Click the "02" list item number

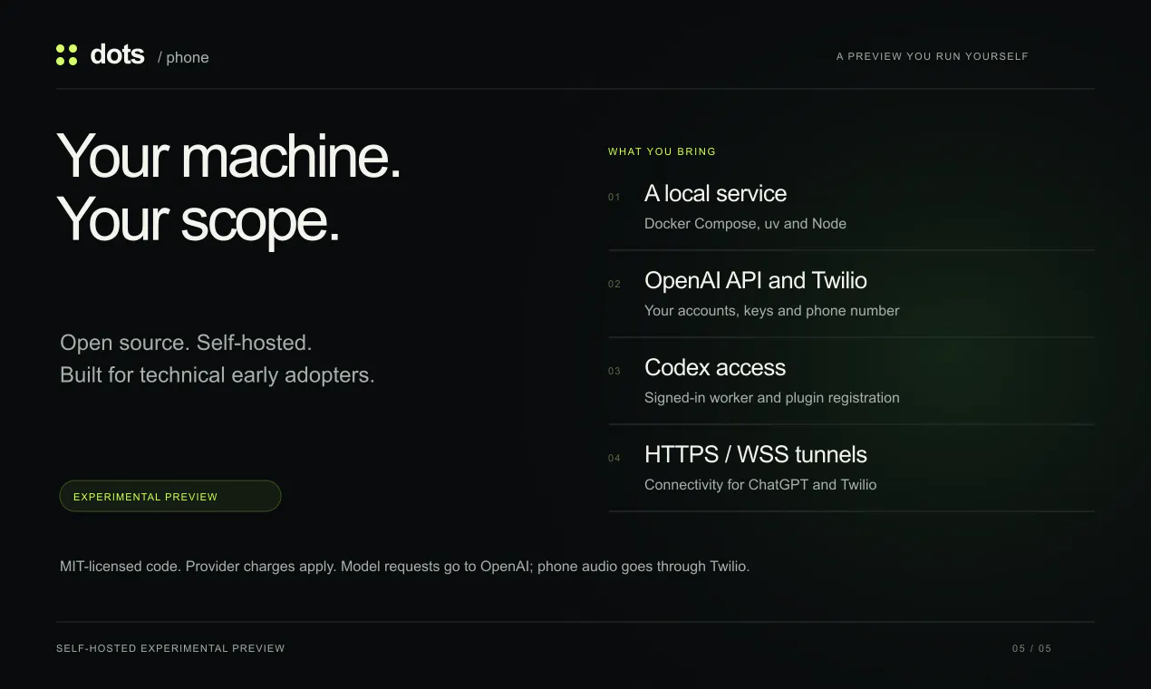614,284
